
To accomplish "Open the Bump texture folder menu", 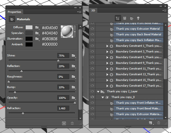I will click(x=74, y=87).
